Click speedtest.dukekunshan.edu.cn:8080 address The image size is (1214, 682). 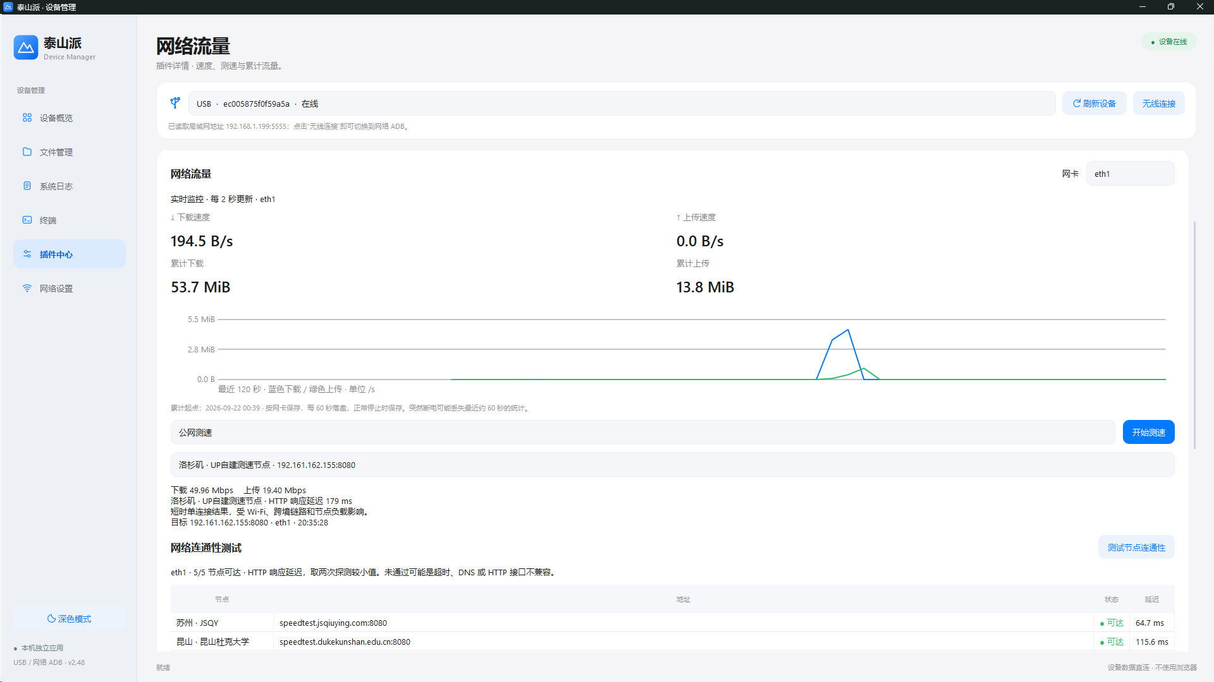coord(345,642)
